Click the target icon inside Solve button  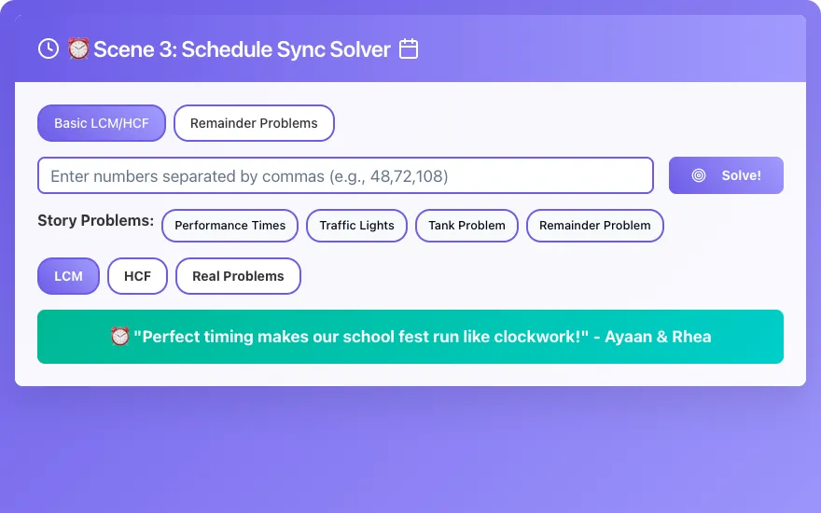click(x=699, y=175)
